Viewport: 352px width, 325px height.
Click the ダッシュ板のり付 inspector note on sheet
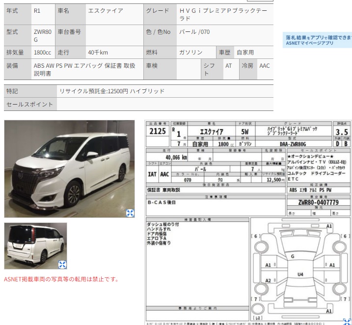tap(162, 224)
